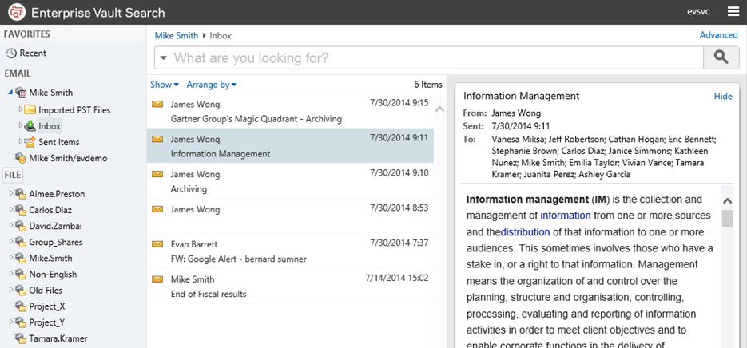Click Mike Smith in the breadcrumb
The height and width of the screenshot is (348, 747).
[177, 35]
